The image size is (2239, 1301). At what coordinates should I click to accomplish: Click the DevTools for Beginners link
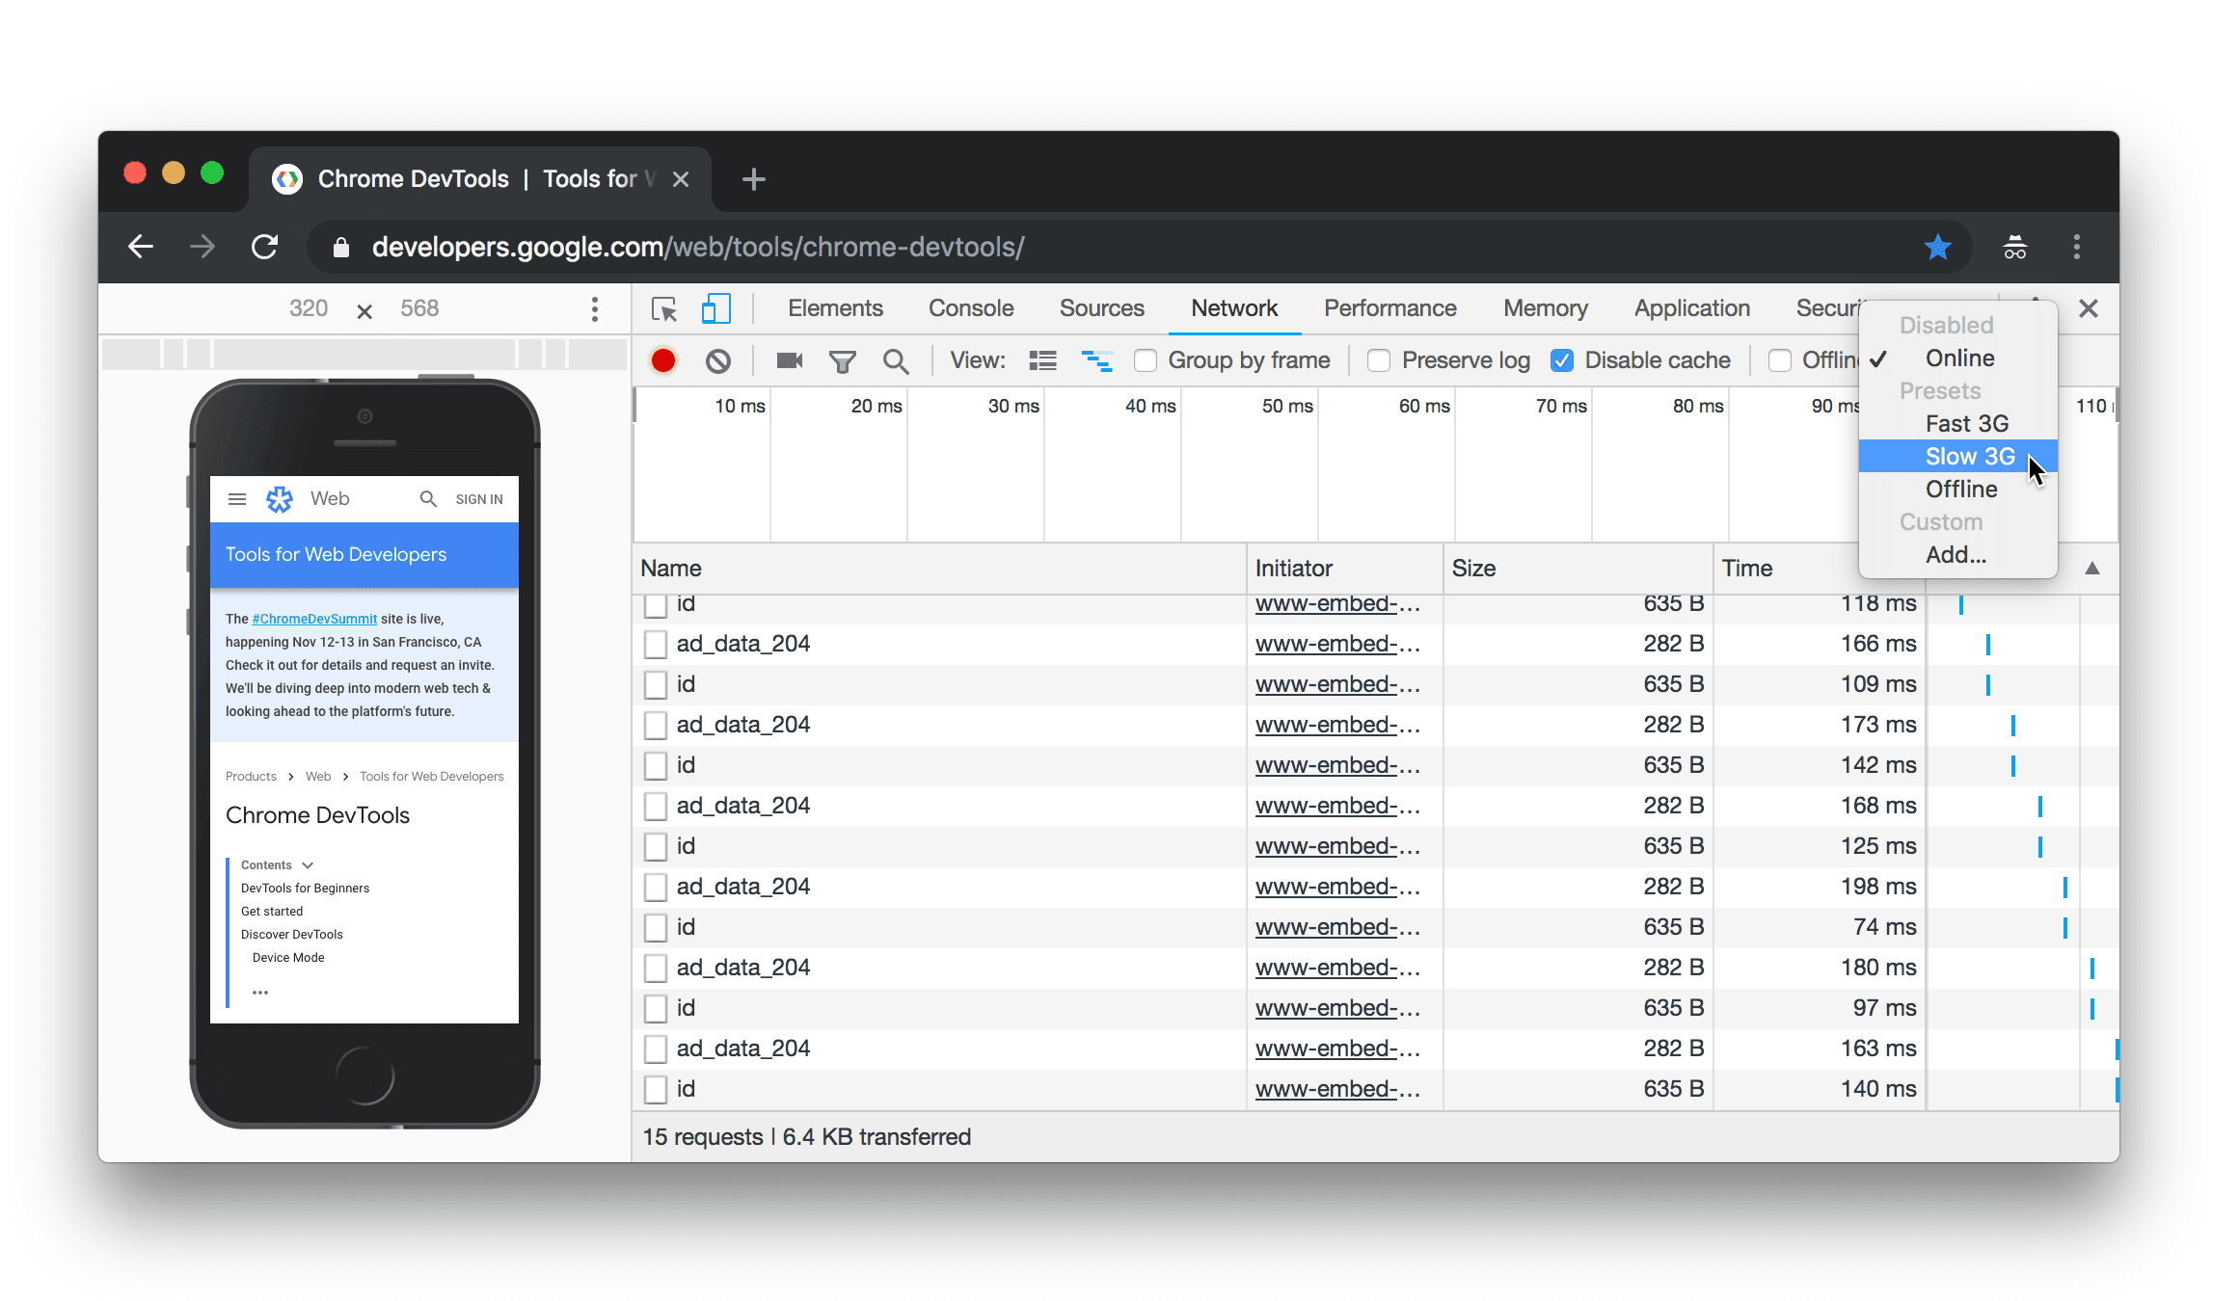click(306, 888)
